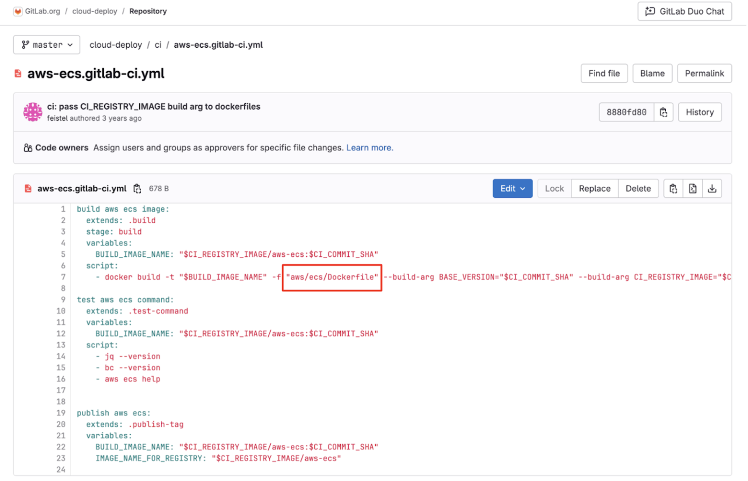
Task: Navigate to the ci folder in breadcrumb
Action: coord(158,44)
